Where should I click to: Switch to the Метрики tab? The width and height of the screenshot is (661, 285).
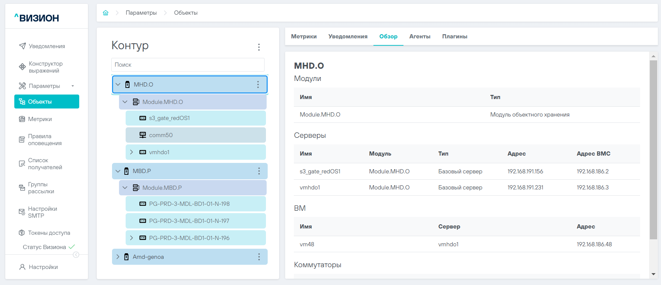[x=304, y=37]
